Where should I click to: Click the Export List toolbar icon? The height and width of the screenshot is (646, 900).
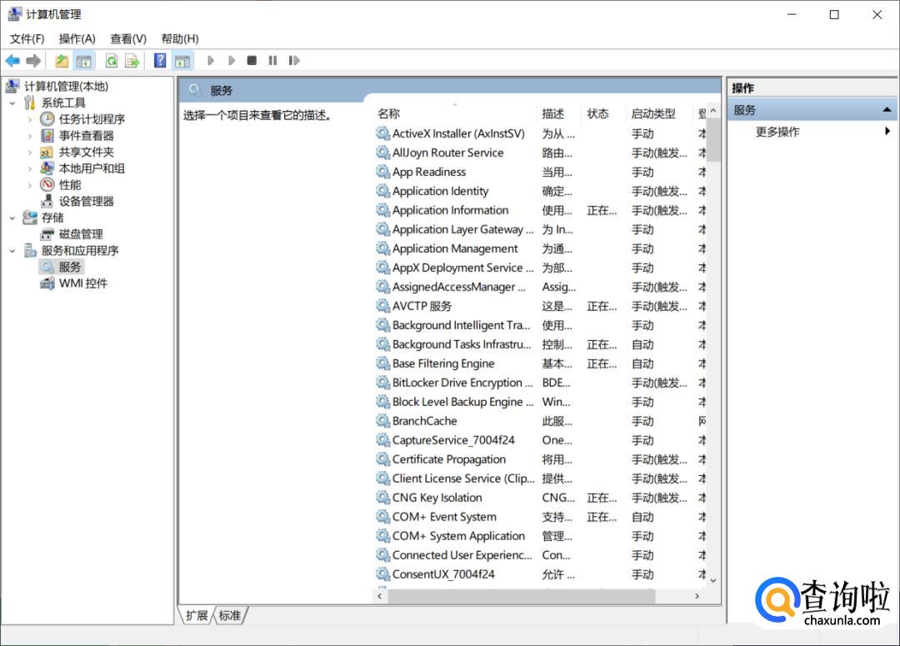coord(132,60)
